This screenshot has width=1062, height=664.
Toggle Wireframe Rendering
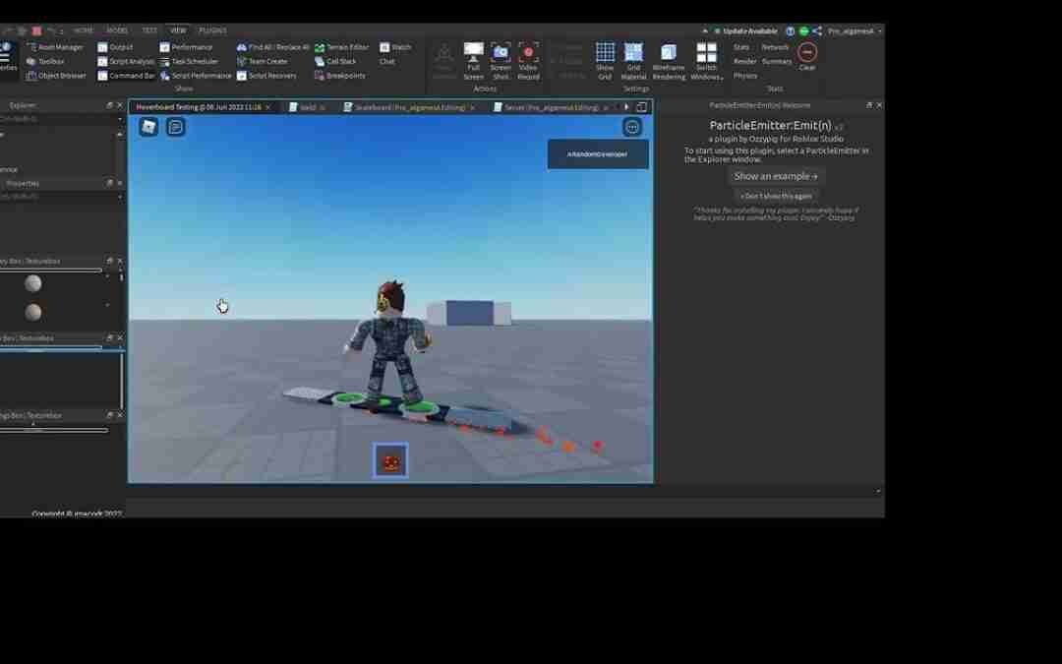point(670,62)
